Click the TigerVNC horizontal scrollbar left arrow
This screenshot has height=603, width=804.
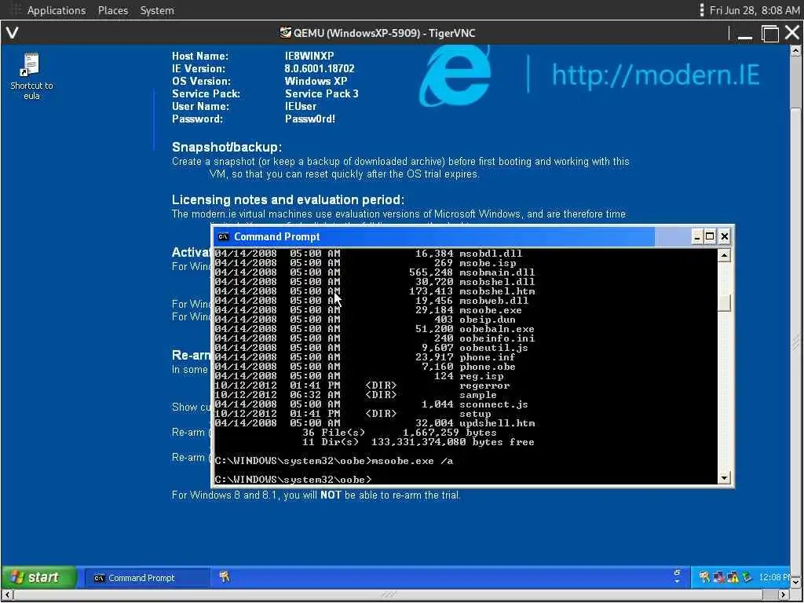pyautogui.click(x=6, y=595)
